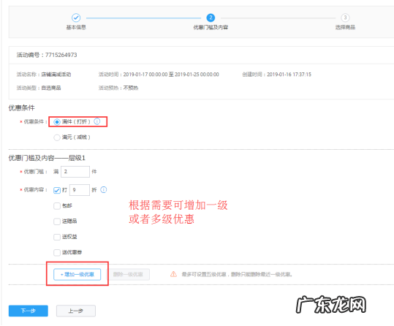Click the 活动预热 不预热 text
Screen dimensions: 394x326
pos(118,88)
